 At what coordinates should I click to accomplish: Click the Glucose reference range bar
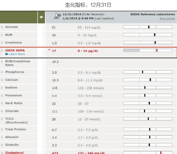point(148,27)
